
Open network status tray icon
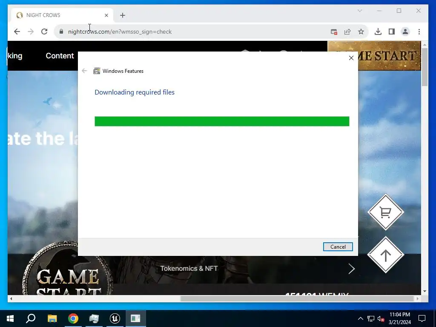tap(371, 318)
